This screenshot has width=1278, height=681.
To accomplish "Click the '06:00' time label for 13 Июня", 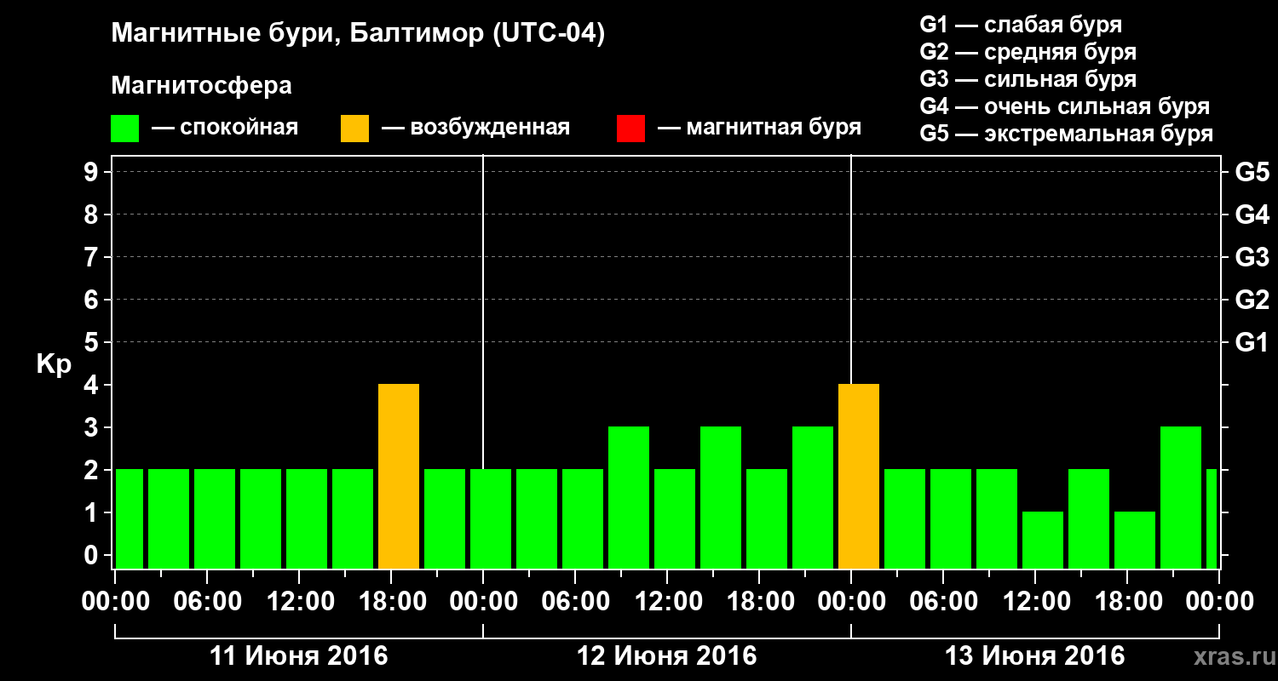I will tap(943, 602).
